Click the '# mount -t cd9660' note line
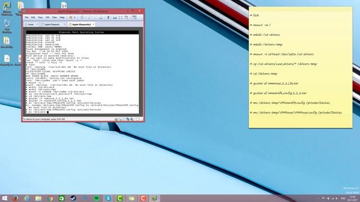The width and height of the screenshot is (360, 202). click(282, 54)
